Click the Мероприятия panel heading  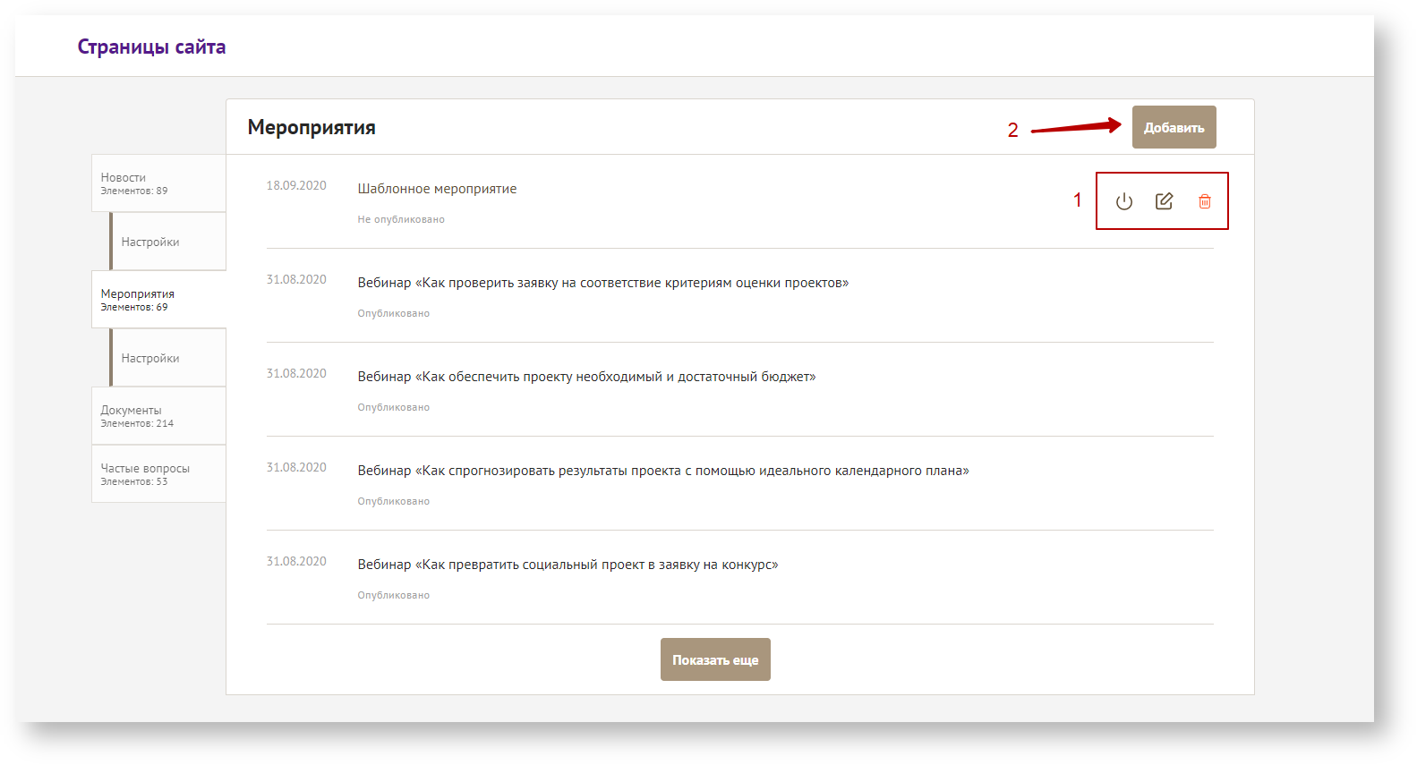pyautogui.click(x=312, y=127)
